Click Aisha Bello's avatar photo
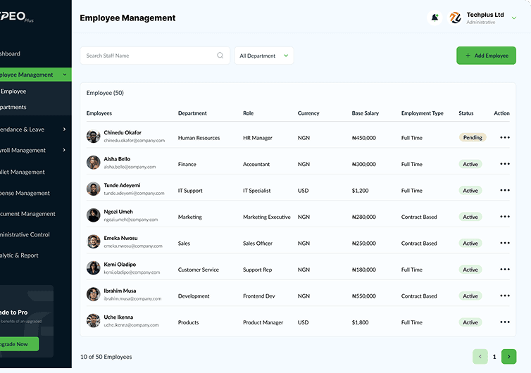The height and width of the screenshot is (373, 531). click(94, 163)
